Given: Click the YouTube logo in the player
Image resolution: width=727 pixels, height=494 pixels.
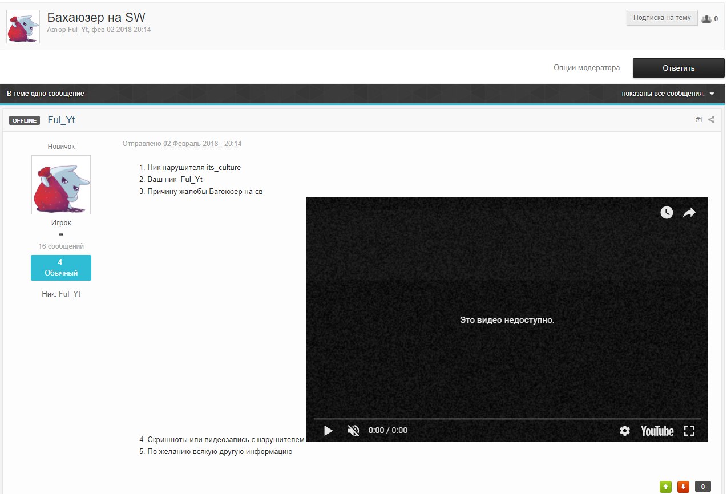Looking at the screenshot, I should click(657, 431).
